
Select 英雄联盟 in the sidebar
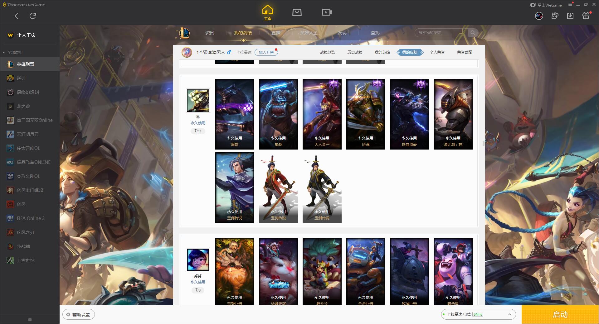30,64
